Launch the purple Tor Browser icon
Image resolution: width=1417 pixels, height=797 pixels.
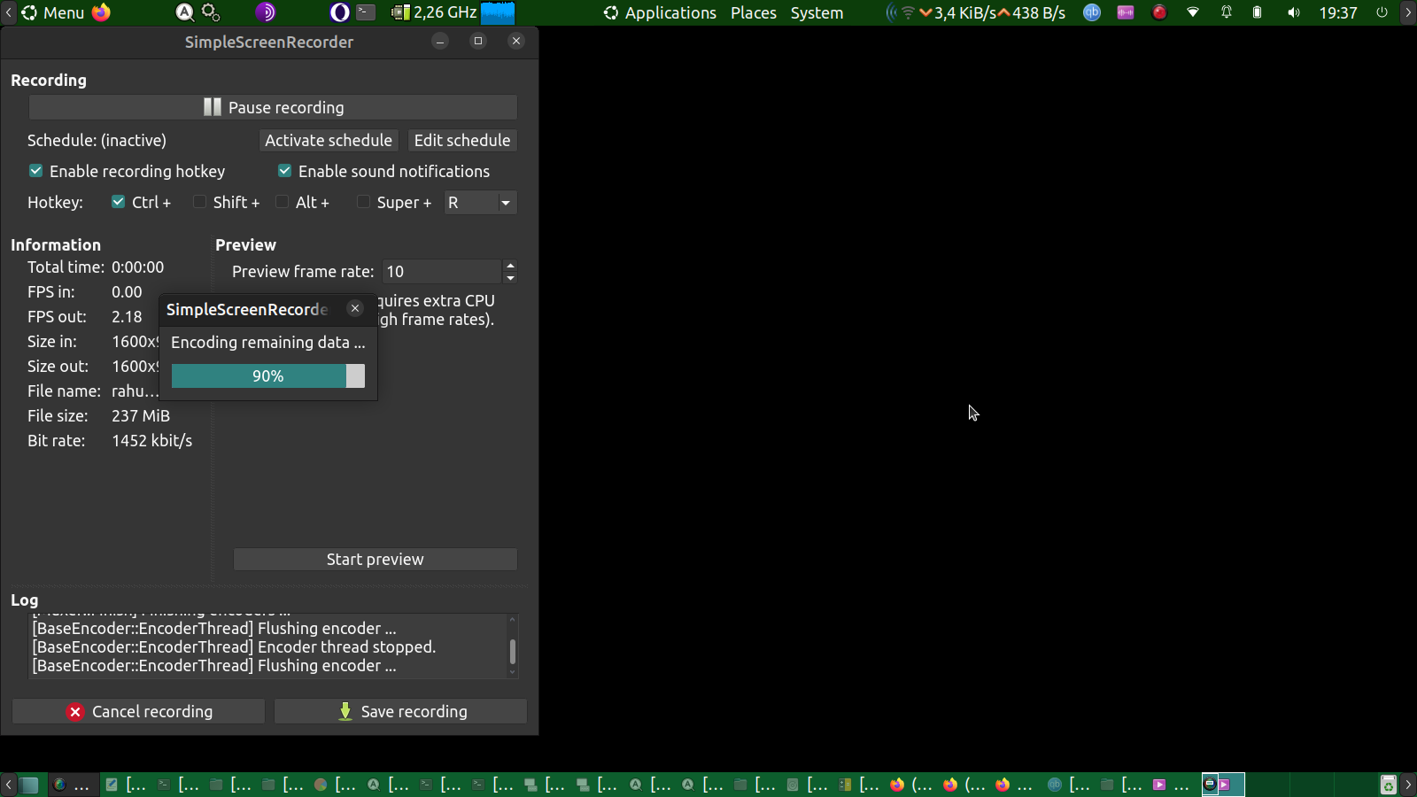266,12
